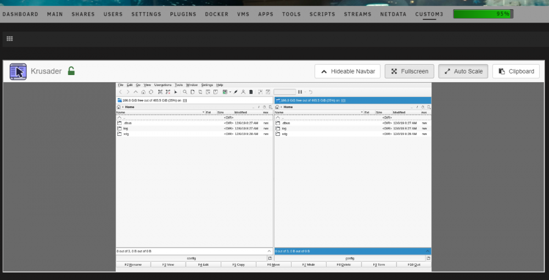Open right panel media/disk icon

coord(278,100)
